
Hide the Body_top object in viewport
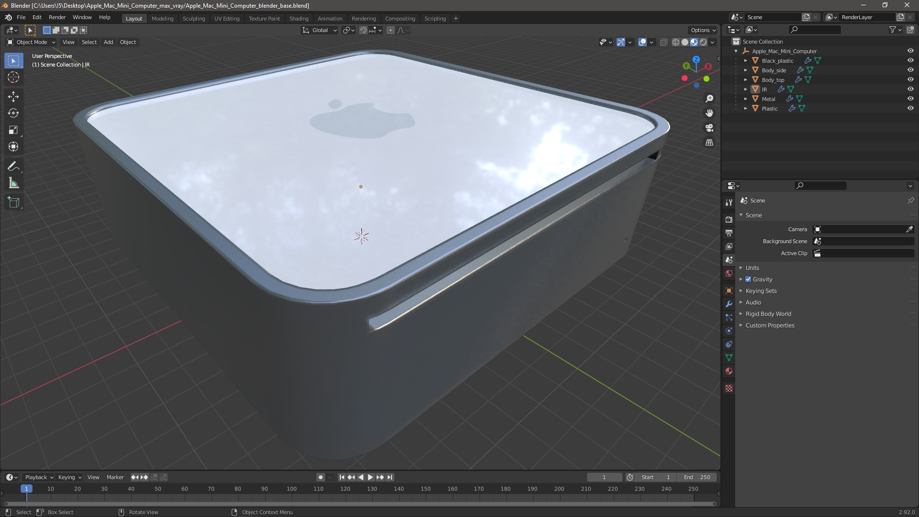coord(910,79)
